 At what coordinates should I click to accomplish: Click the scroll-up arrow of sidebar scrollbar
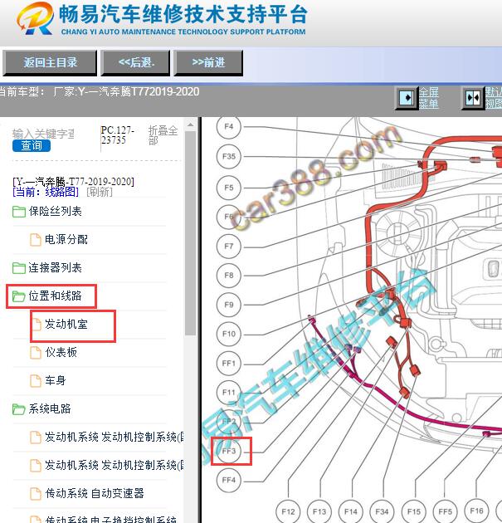190,125
